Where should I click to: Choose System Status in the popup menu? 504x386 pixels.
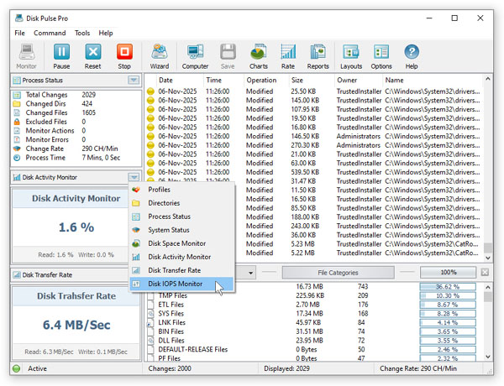point(182,230)
